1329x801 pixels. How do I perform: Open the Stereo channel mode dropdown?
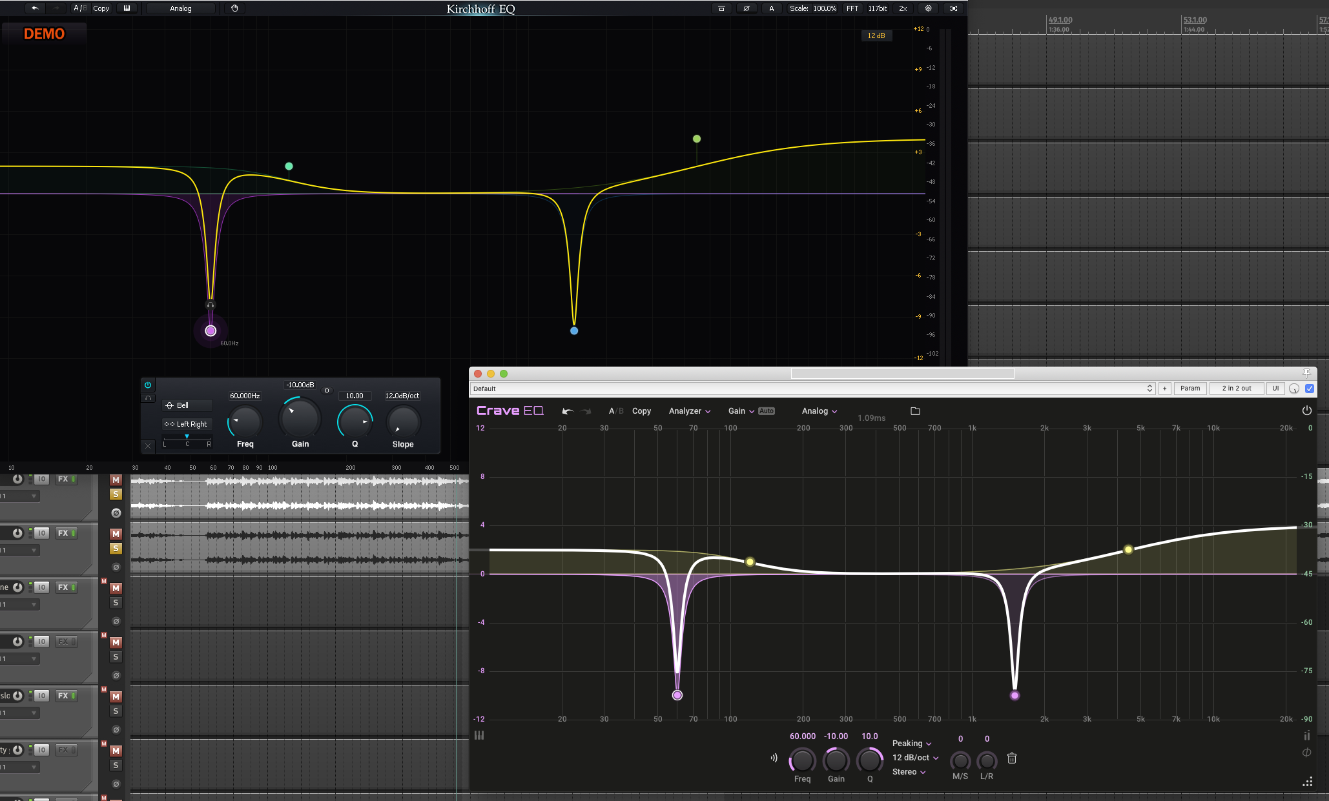[909, 772]
